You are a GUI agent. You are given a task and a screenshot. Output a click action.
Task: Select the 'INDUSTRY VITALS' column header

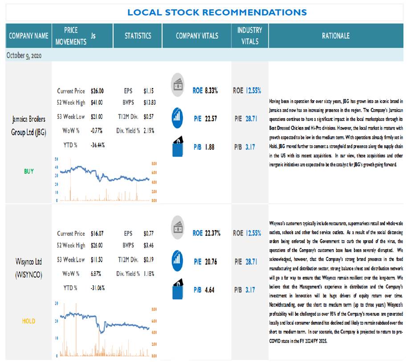click(x=250, y=36)
